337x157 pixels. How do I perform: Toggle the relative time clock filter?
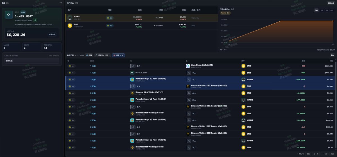point(89,55)
